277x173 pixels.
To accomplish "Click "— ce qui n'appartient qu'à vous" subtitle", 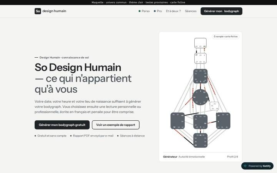I will [x=83, y=84].
